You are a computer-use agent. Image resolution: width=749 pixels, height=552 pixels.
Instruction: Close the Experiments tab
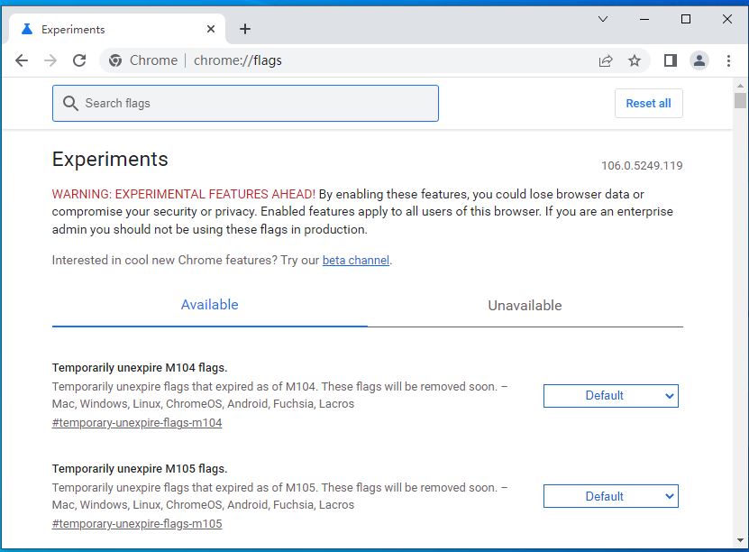(x=211, y=29)
